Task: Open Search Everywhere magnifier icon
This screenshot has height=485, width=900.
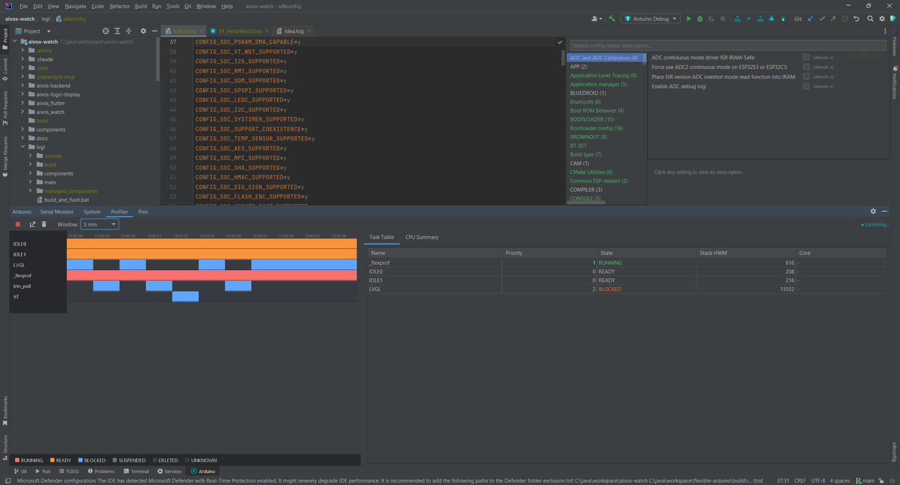Action: [x=870, y=19]
